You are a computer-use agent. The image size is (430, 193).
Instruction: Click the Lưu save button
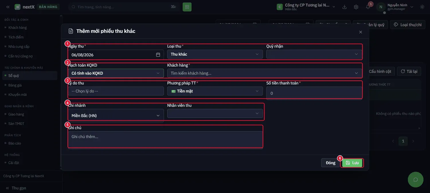click(352, 163)
